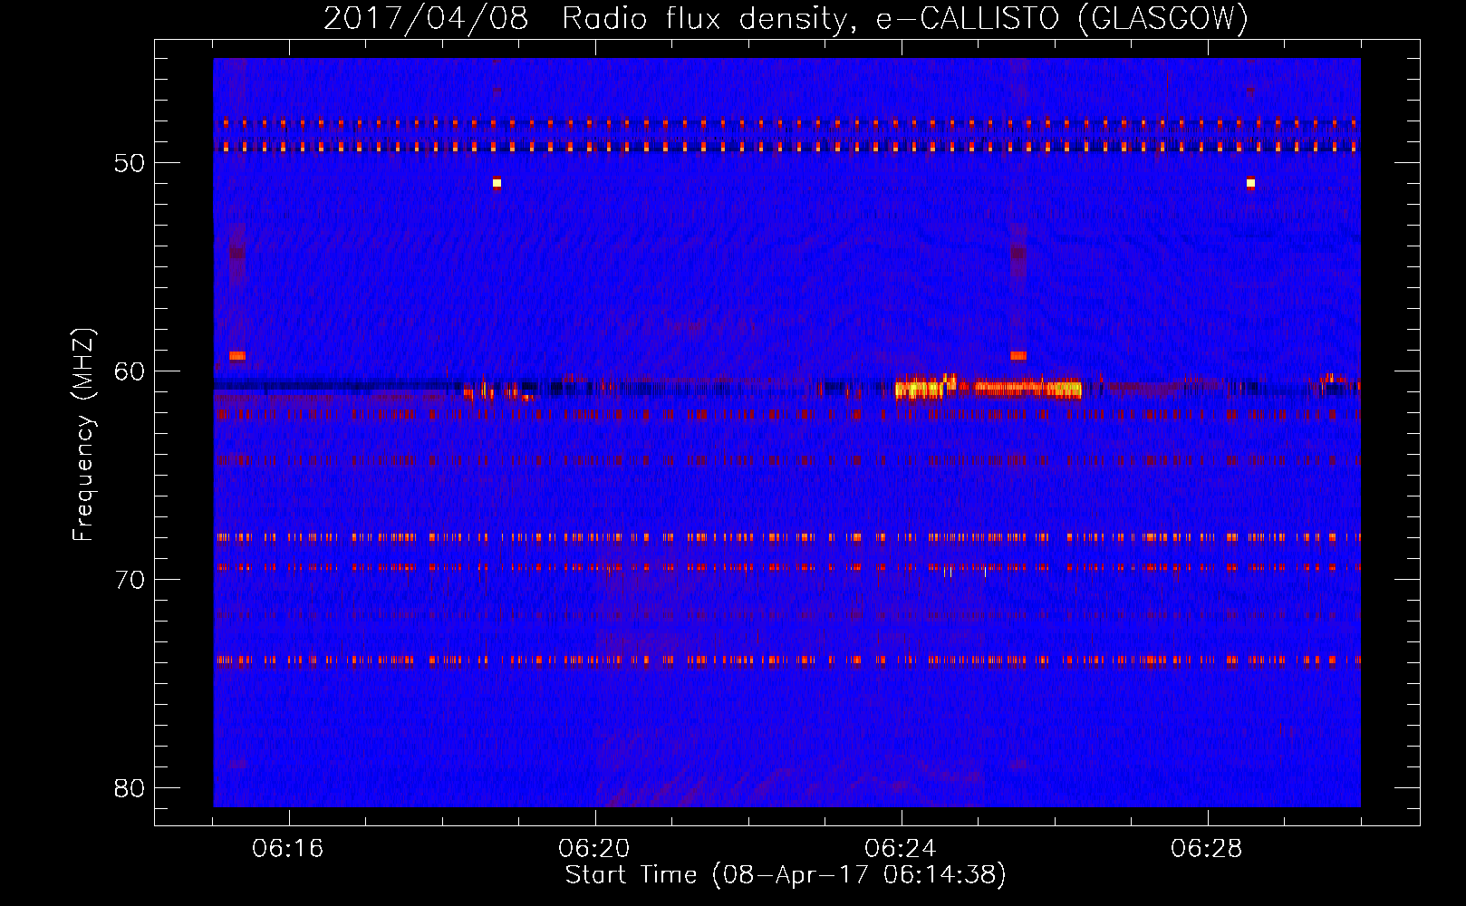Click the white-yellow spot near 06:28:30 at 51 MHz
Image resolution: width=1466 pixels, height=906 pixels.
pyautogui.click(x=1250, y=183)
